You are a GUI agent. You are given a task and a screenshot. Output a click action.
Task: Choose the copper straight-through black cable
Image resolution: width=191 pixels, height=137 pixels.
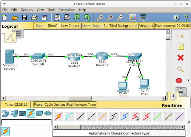click(81, 116)
